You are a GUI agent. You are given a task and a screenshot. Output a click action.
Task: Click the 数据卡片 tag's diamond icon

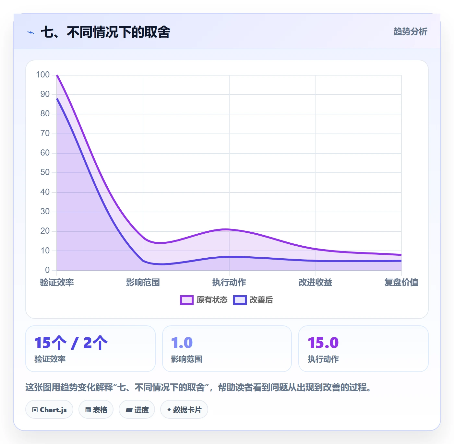pyautogui.click(x=169, y=410)
